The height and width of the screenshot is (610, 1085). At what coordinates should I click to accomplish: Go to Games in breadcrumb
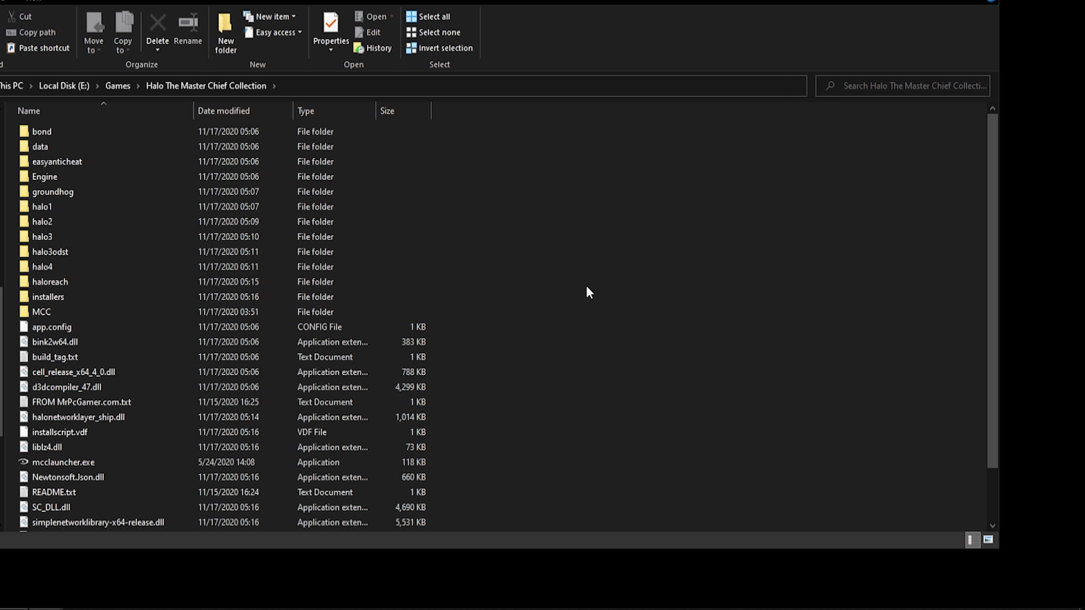click(118, 86)
